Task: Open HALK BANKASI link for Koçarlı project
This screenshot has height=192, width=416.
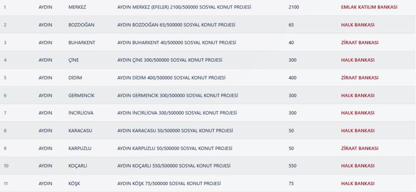Action: [357, 166]
